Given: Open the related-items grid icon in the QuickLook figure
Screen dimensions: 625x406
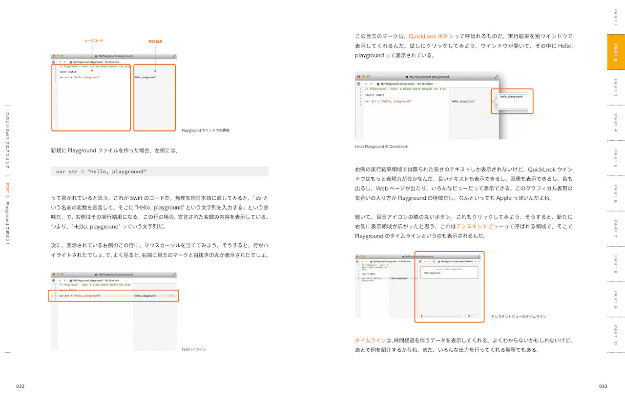Looking at the screenshot, I should coord(358,84).
